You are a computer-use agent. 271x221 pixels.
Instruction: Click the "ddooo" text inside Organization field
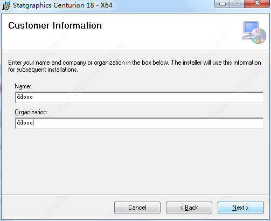tap(25, 123)
